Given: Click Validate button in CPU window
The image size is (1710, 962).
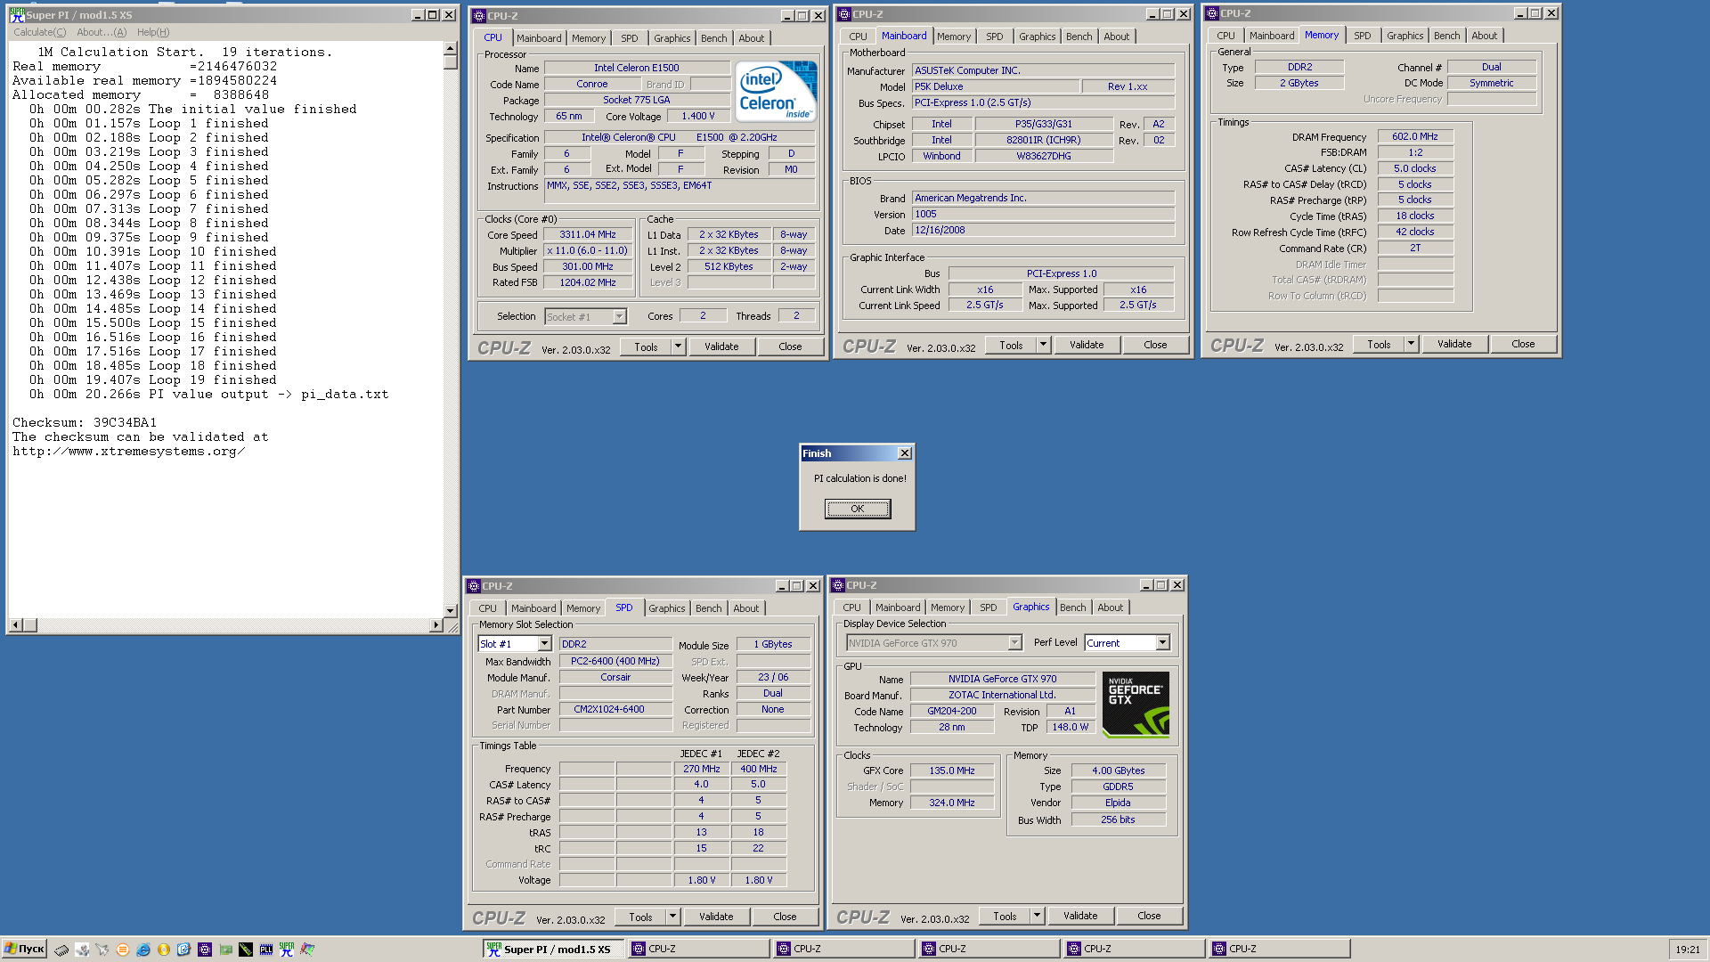Looking at the screenshot, I should (721, 346).
